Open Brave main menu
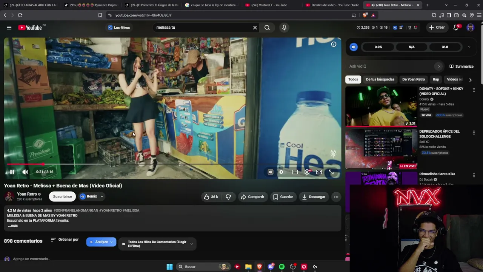The height and width of the screenshot is (272, 483). coord(479,15)
